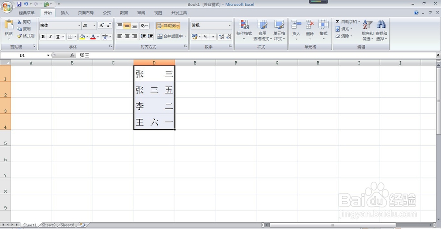This screenshot has width=441, height=229.
Task: Expand the formula bar
Action: click(x=438, y=55)
